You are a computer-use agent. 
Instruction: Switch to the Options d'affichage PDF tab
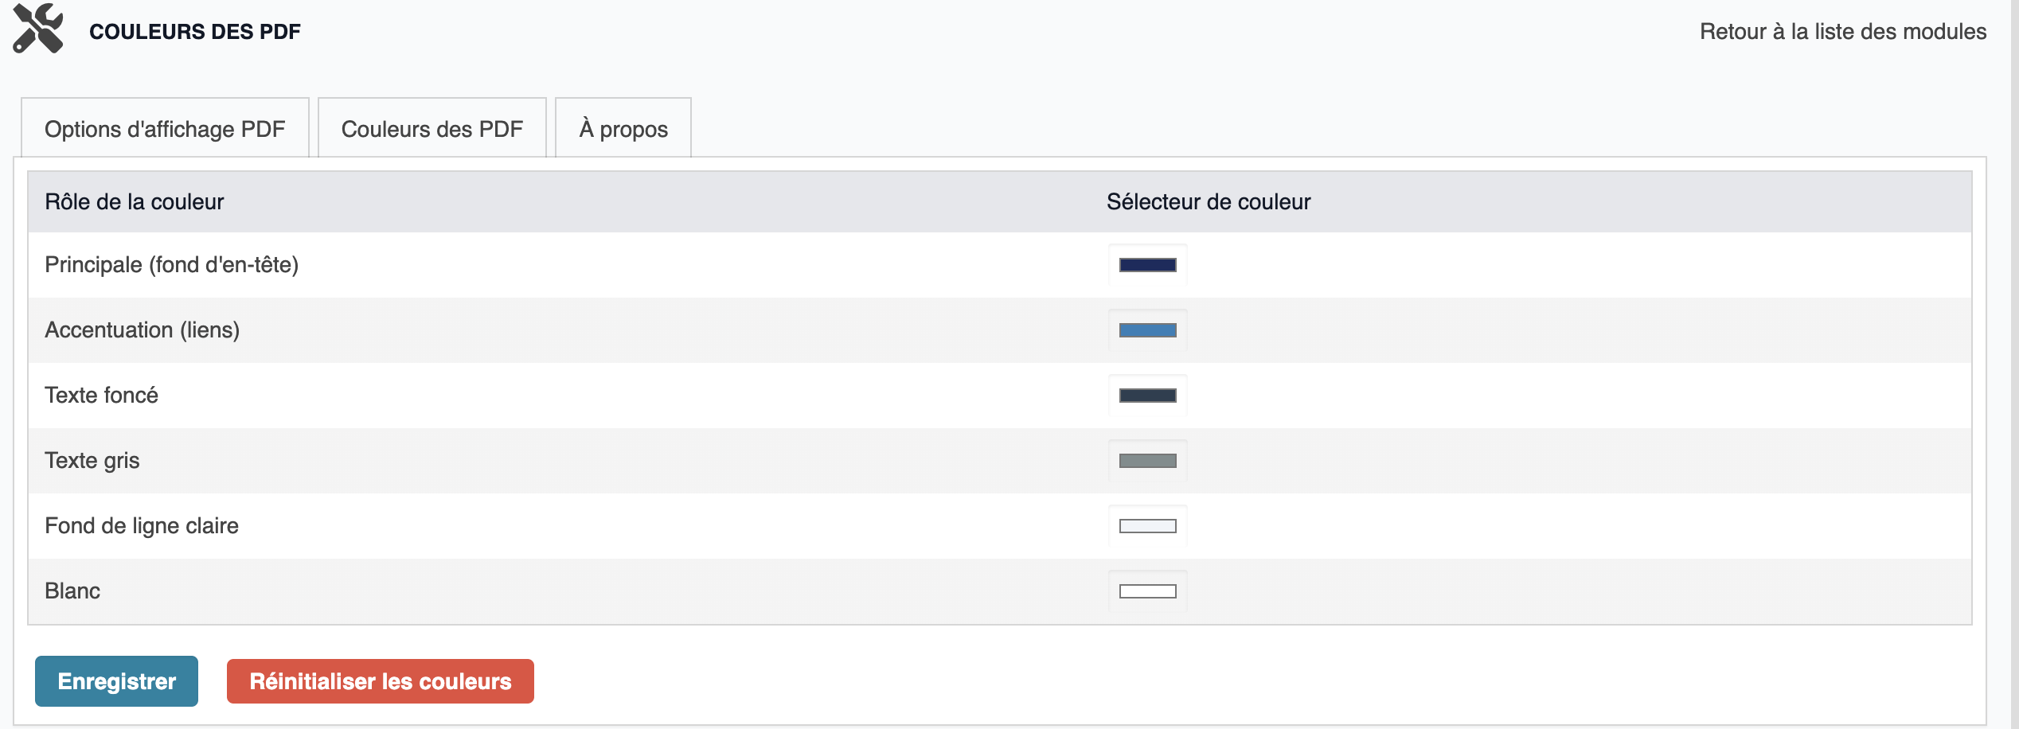pos(165,128)
